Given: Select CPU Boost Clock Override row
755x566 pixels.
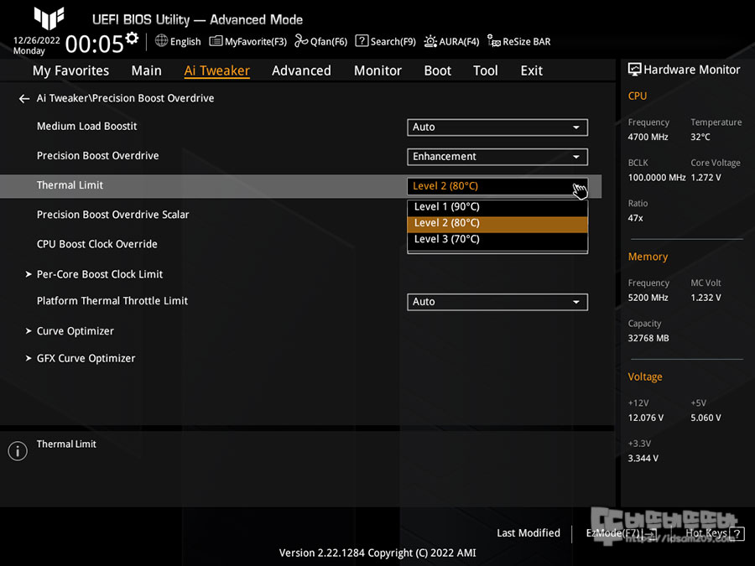Looking at the screenshot, I should click(96, 244).
